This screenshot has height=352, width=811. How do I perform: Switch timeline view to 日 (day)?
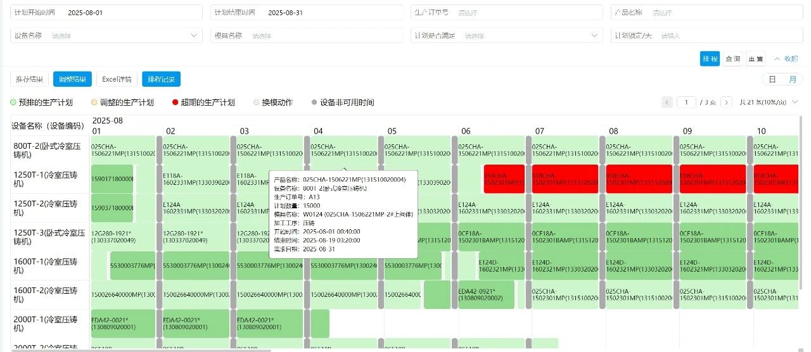tap(772, 79)
